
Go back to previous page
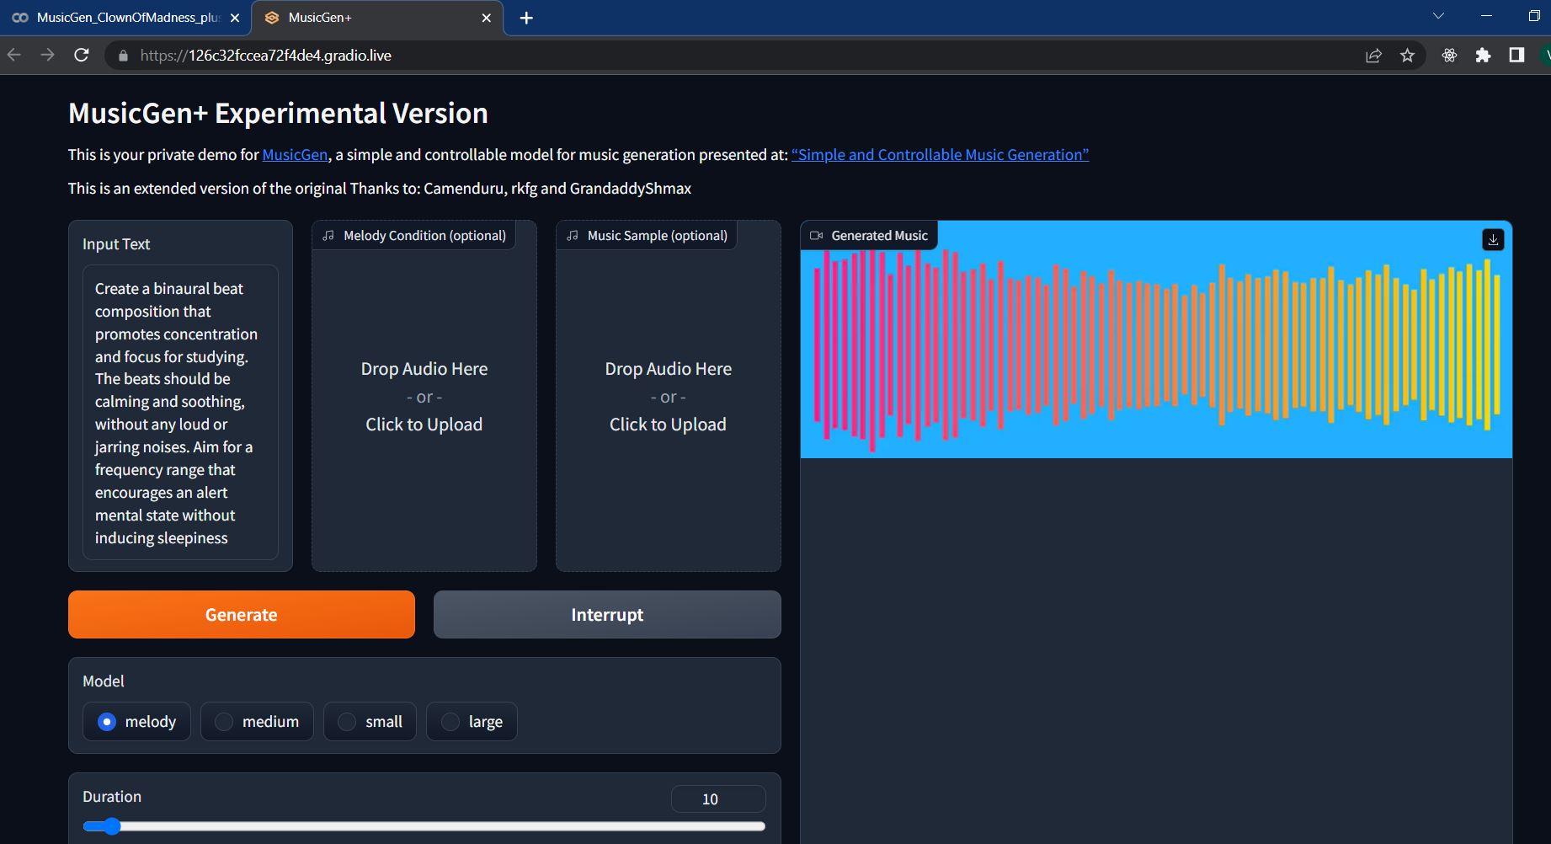pos(14,56)
